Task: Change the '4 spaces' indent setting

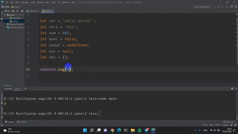Action: pos(225,125)
